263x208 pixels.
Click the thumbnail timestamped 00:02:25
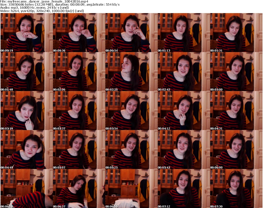click(x=131, y=72)
